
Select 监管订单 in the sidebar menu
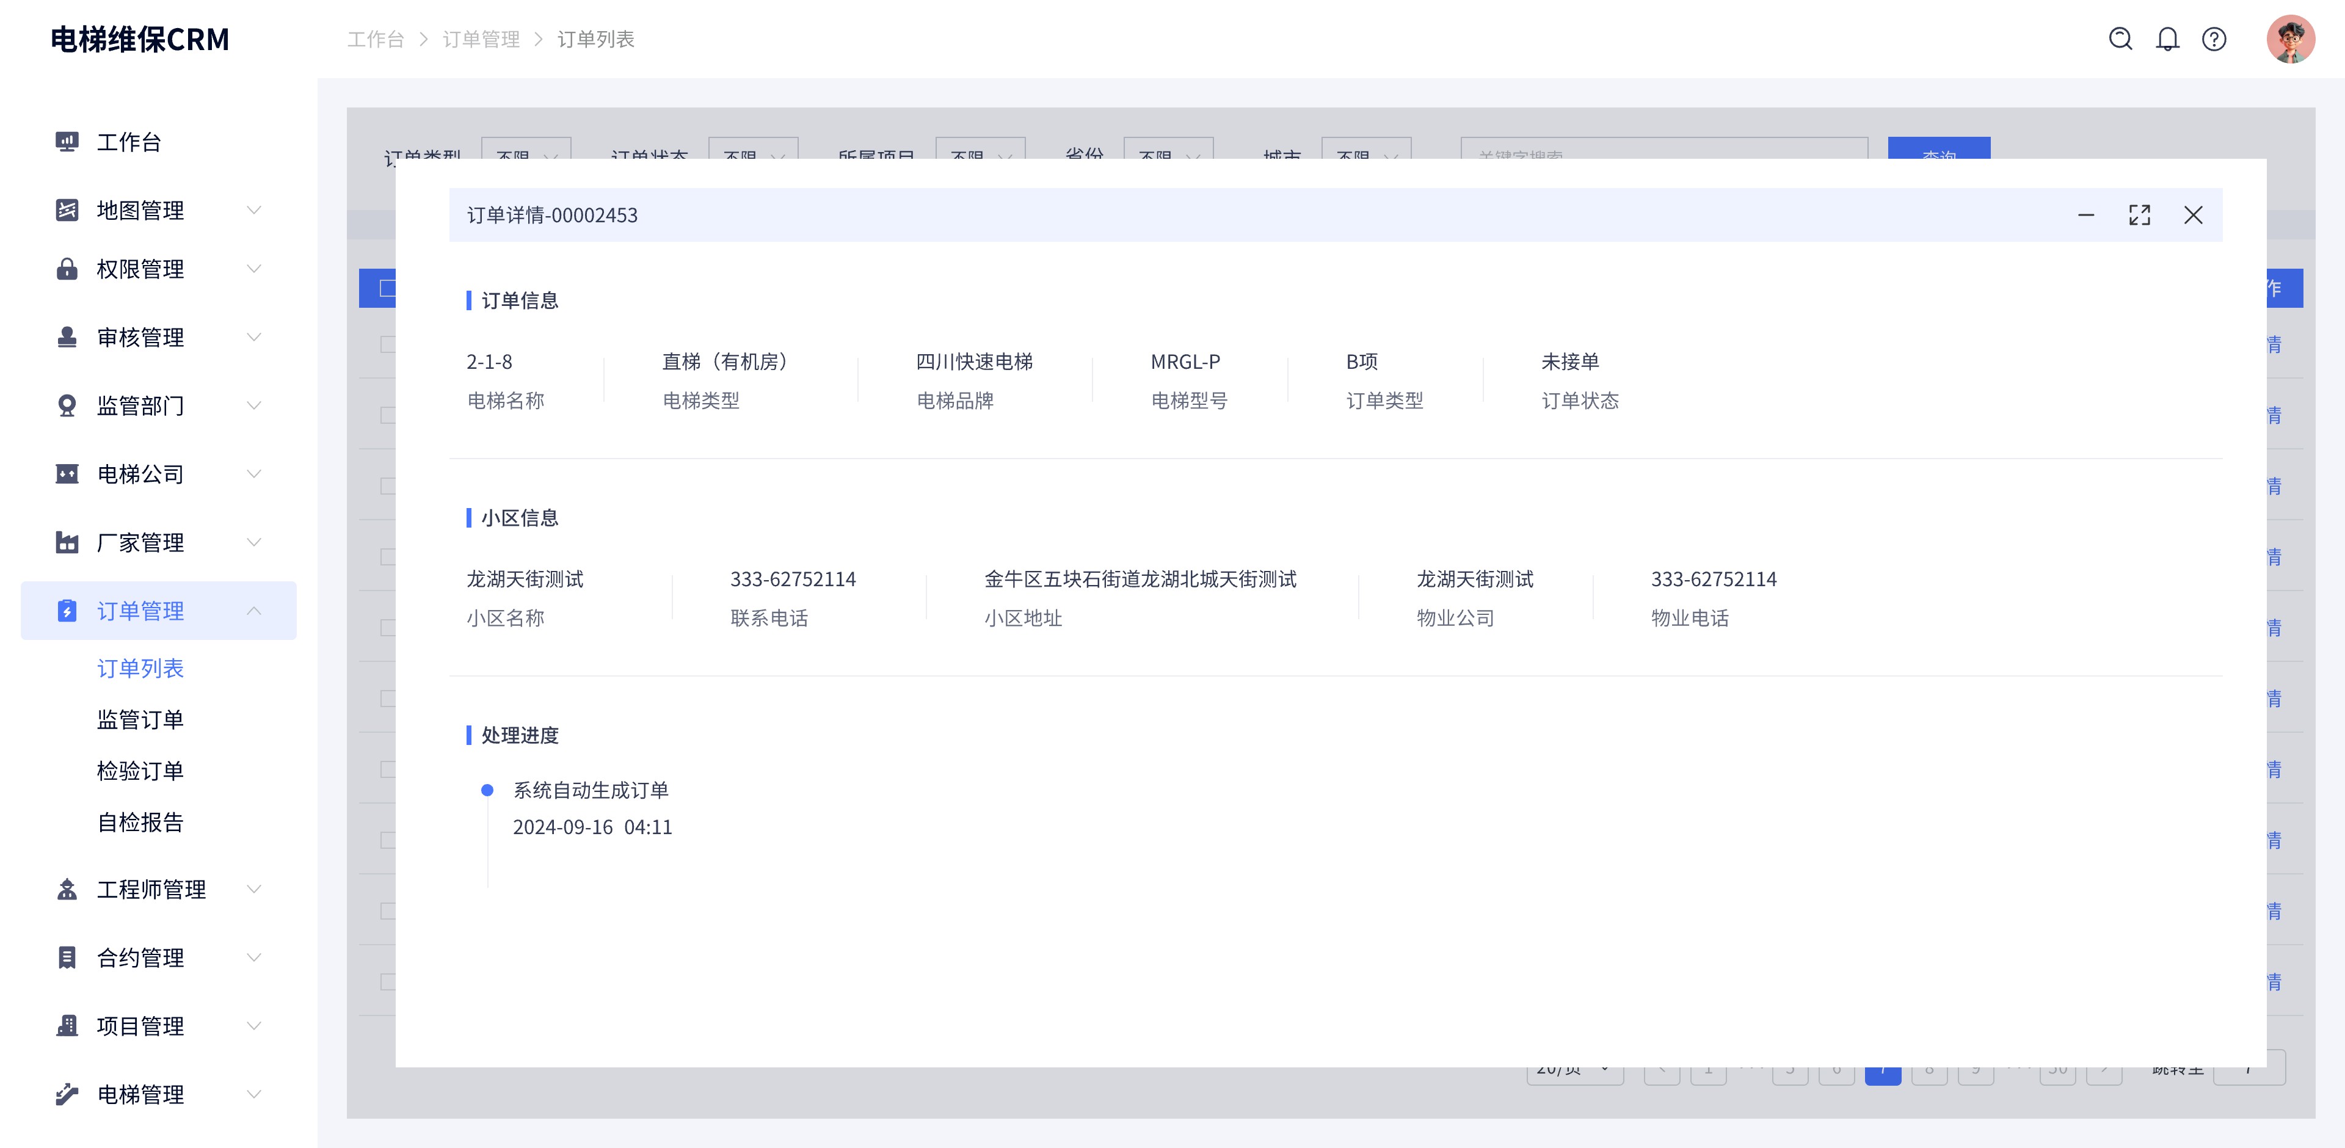(x=140, y=718)
